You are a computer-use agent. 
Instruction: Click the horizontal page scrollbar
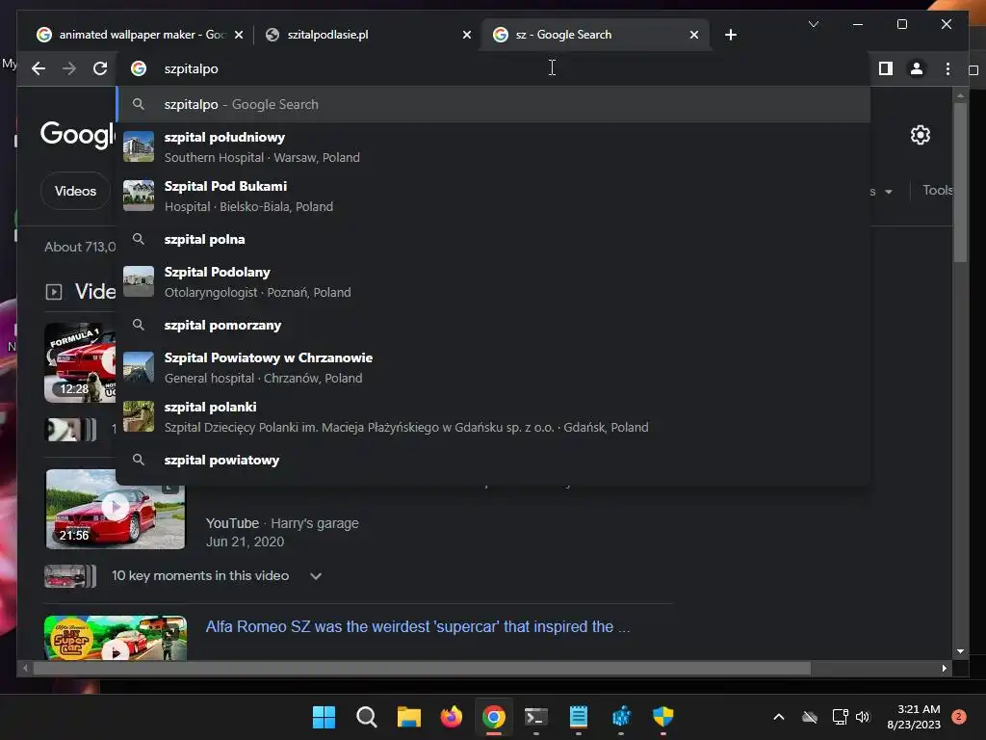point(422,669)
